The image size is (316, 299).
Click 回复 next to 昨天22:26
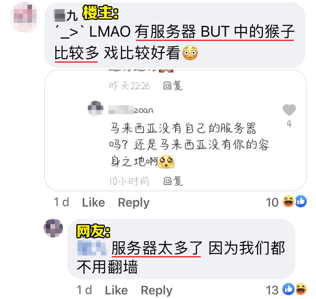tap(173, 86)
